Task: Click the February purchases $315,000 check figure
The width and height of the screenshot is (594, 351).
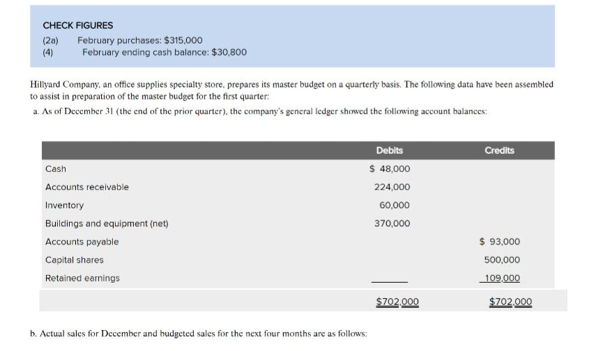Action: coord(139,40)
